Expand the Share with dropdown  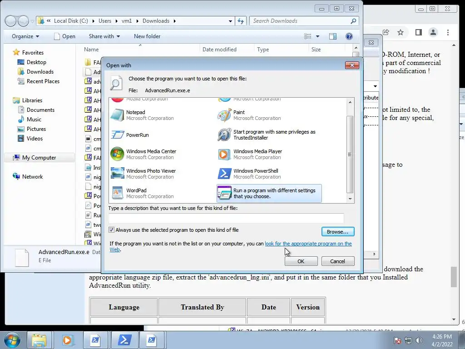point(104,36)
